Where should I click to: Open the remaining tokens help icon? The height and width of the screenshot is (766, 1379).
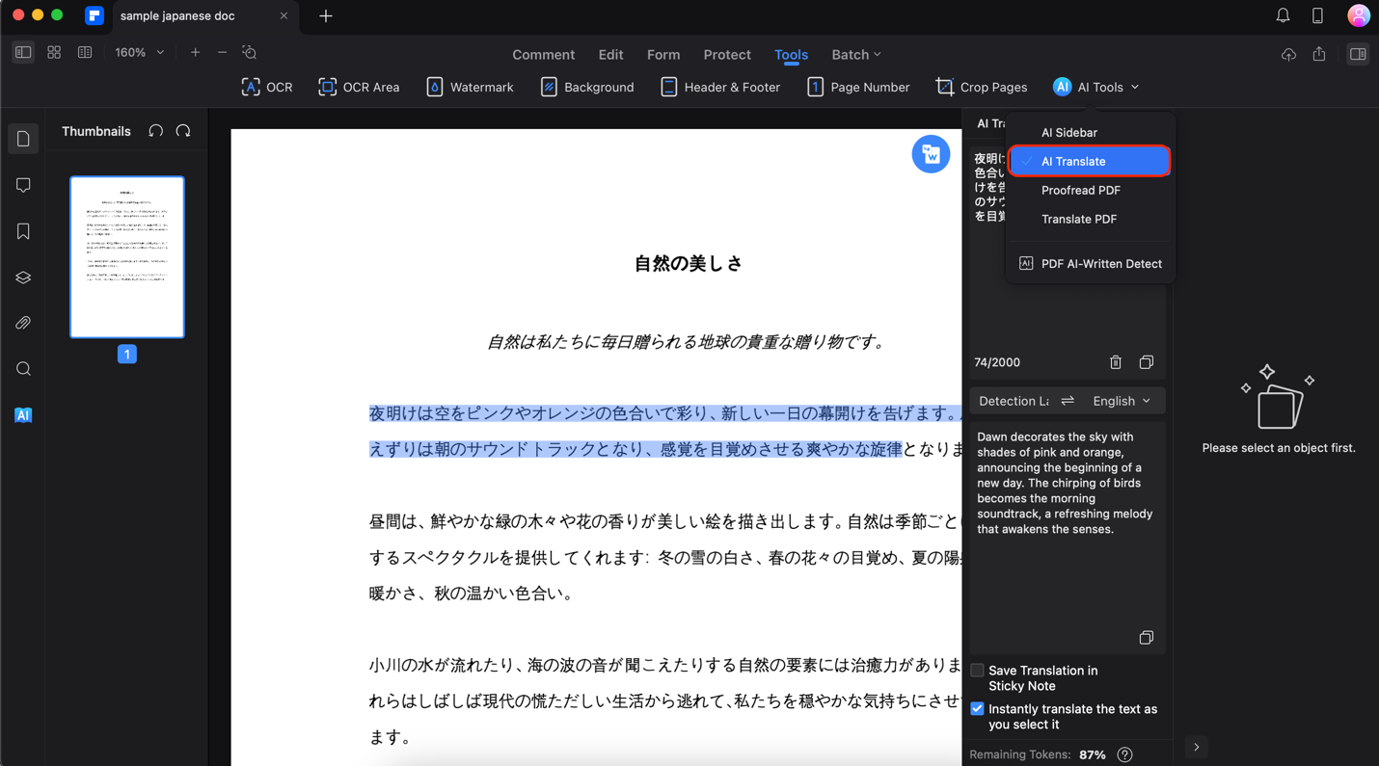click(x=1124, y=754)
